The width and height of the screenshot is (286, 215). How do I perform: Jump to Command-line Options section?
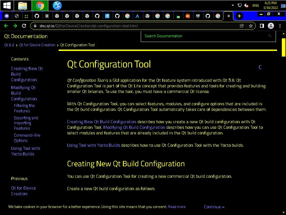27,138
